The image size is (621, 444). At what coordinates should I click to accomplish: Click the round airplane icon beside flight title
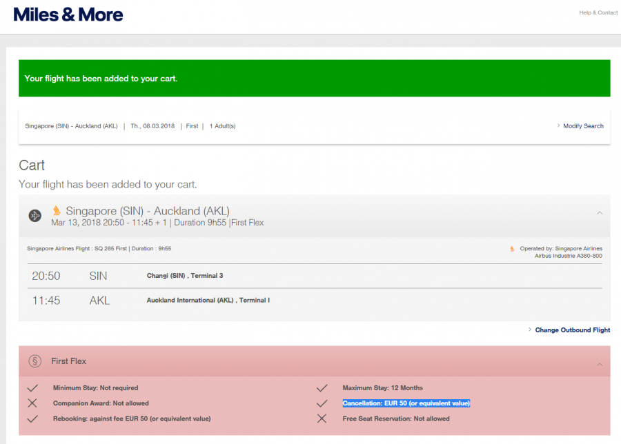point(35,216)
